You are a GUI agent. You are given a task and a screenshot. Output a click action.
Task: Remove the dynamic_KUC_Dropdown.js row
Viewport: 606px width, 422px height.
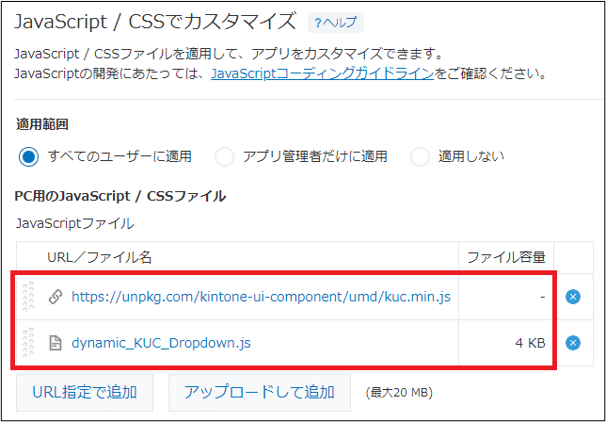point(573,343)
